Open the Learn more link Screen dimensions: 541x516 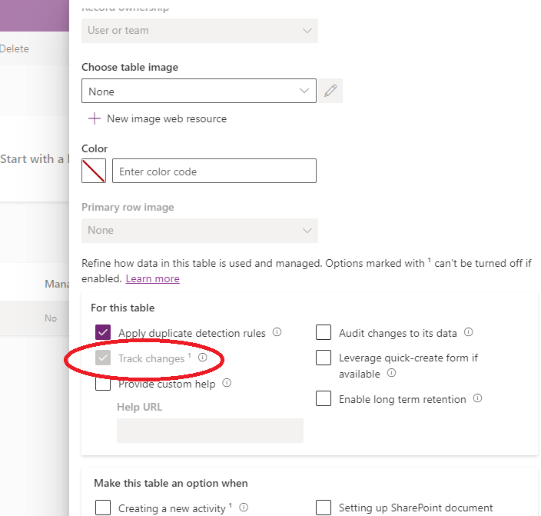[152, 278]
